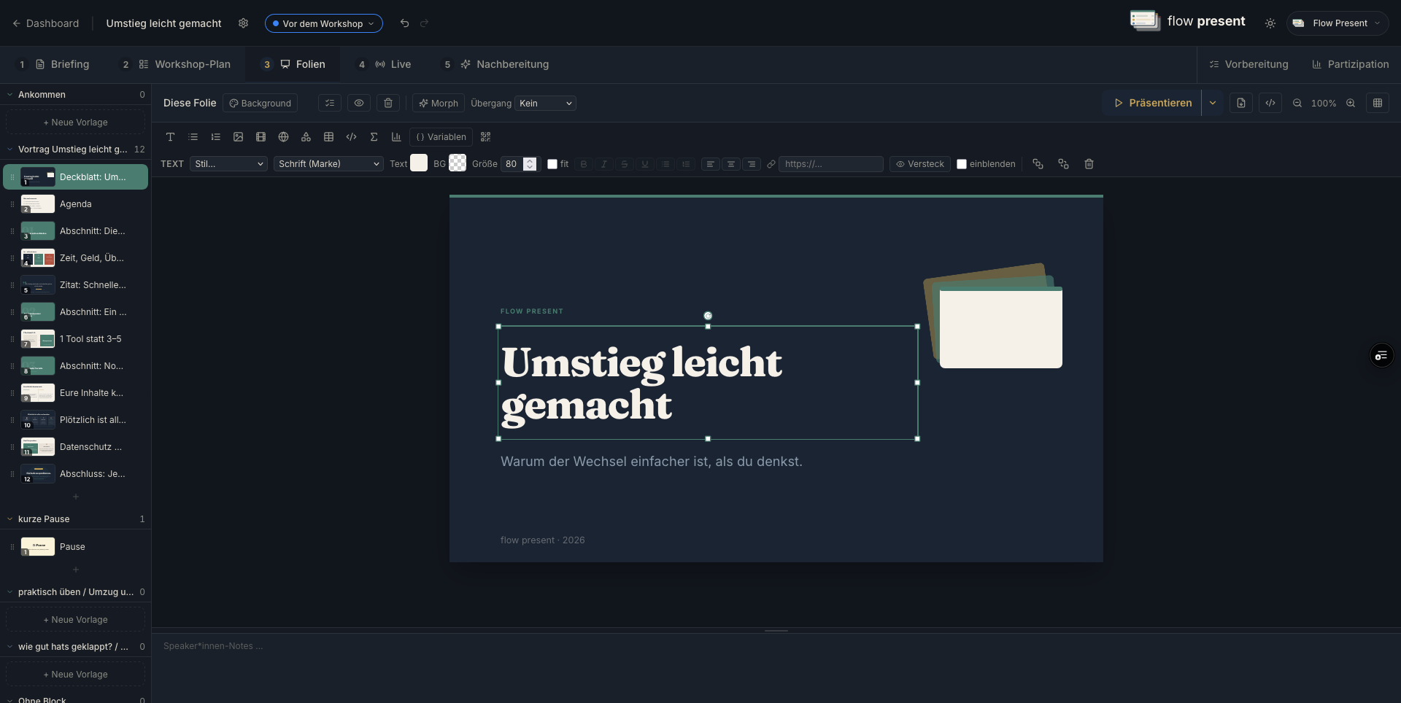Screen dimensions: 1401x703
Task: Insert an image element
Action: [238, 137]
